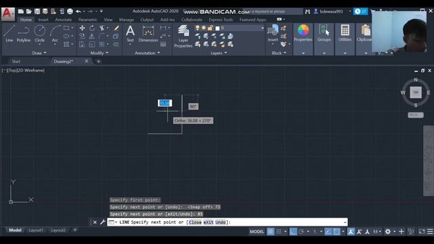
Task: Click the Erase tool icon
Action: [116, 28]
